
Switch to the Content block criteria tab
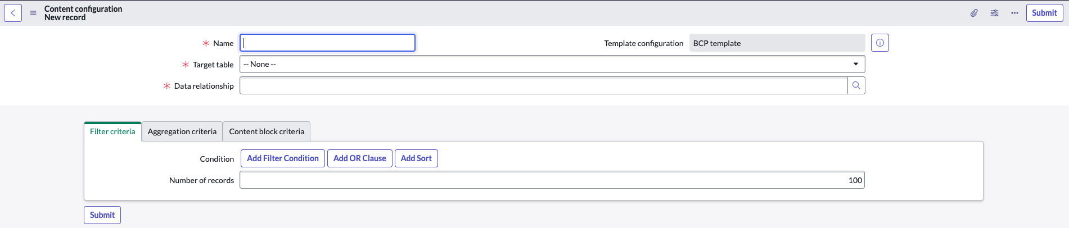tap(267, 131)
